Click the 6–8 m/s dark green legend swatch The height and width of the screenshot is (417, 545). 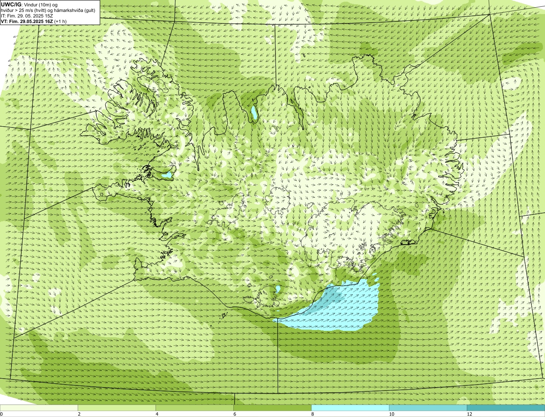pos(273,408)
